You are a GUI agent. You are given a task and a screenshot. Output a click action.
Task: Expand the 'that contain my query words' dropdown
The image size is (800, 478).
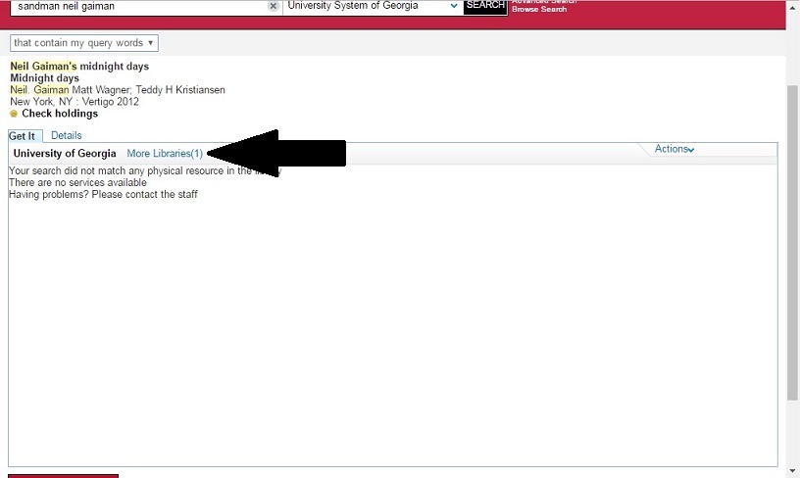click(84, 43)
